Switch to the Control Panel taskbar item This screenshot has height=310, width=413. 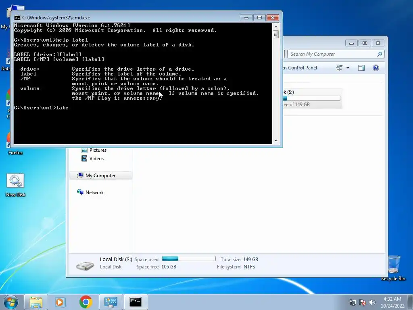coord(111,302)
